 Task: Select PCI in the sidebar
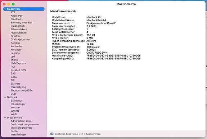pyautogui.click(x=13, y=67)
